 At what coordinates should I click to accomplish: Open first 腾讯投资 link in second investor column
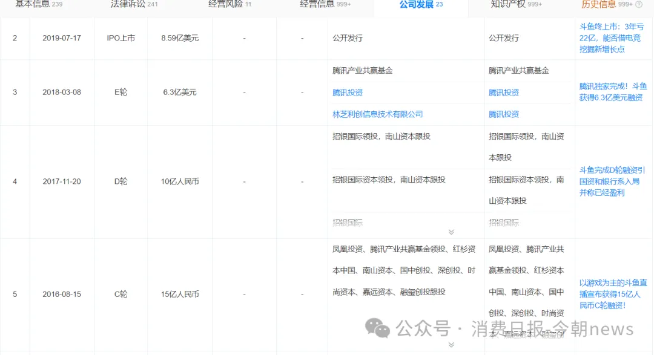click(x=504, y=93)
